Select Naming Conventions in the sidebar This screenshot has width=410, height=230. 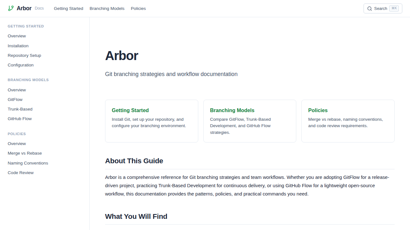point(28,163)
